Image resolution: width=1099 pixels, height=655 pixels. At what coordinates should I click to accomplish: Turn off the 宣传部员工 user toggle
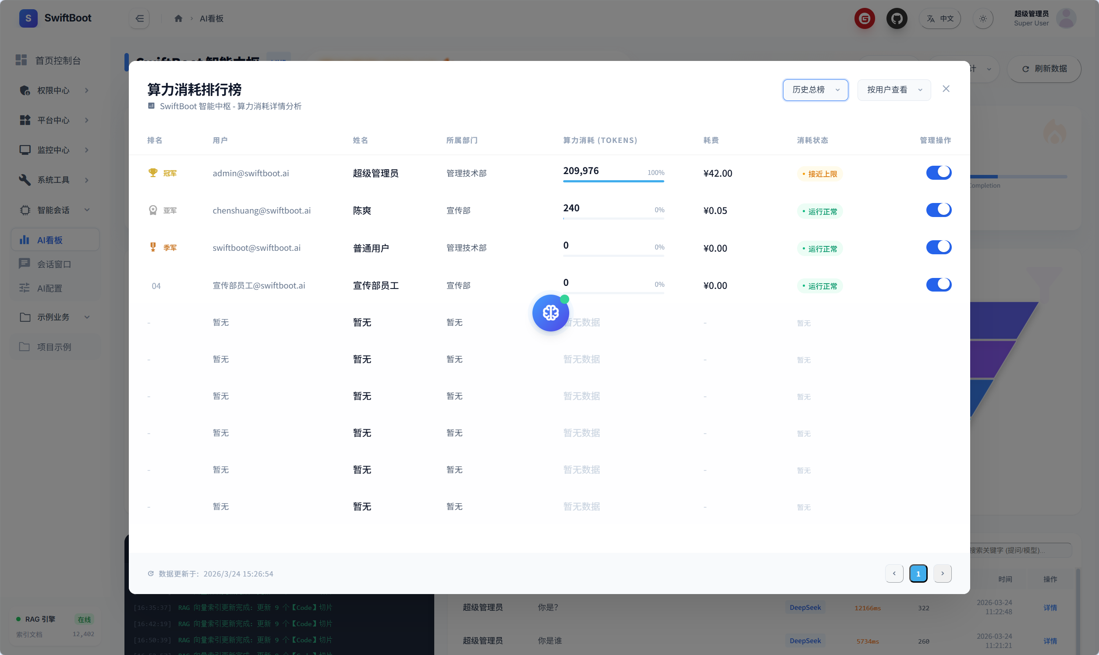938,285
